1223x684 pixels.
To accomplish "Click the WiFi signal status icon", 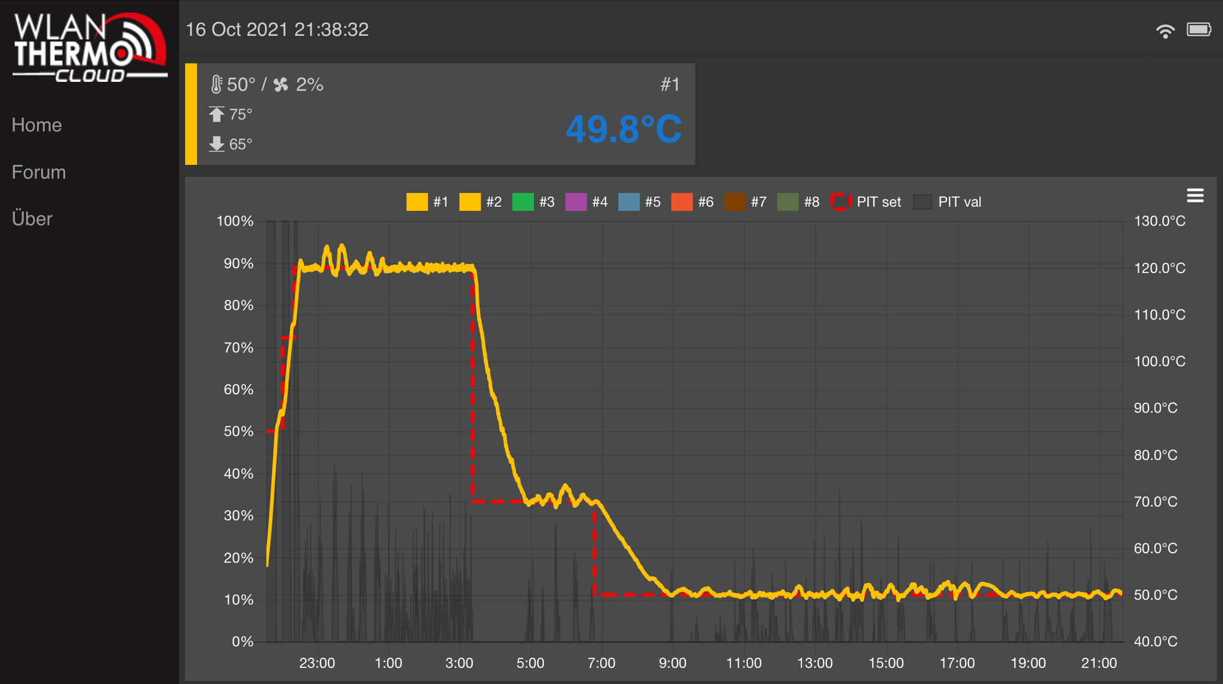I will pos(1166,31).
